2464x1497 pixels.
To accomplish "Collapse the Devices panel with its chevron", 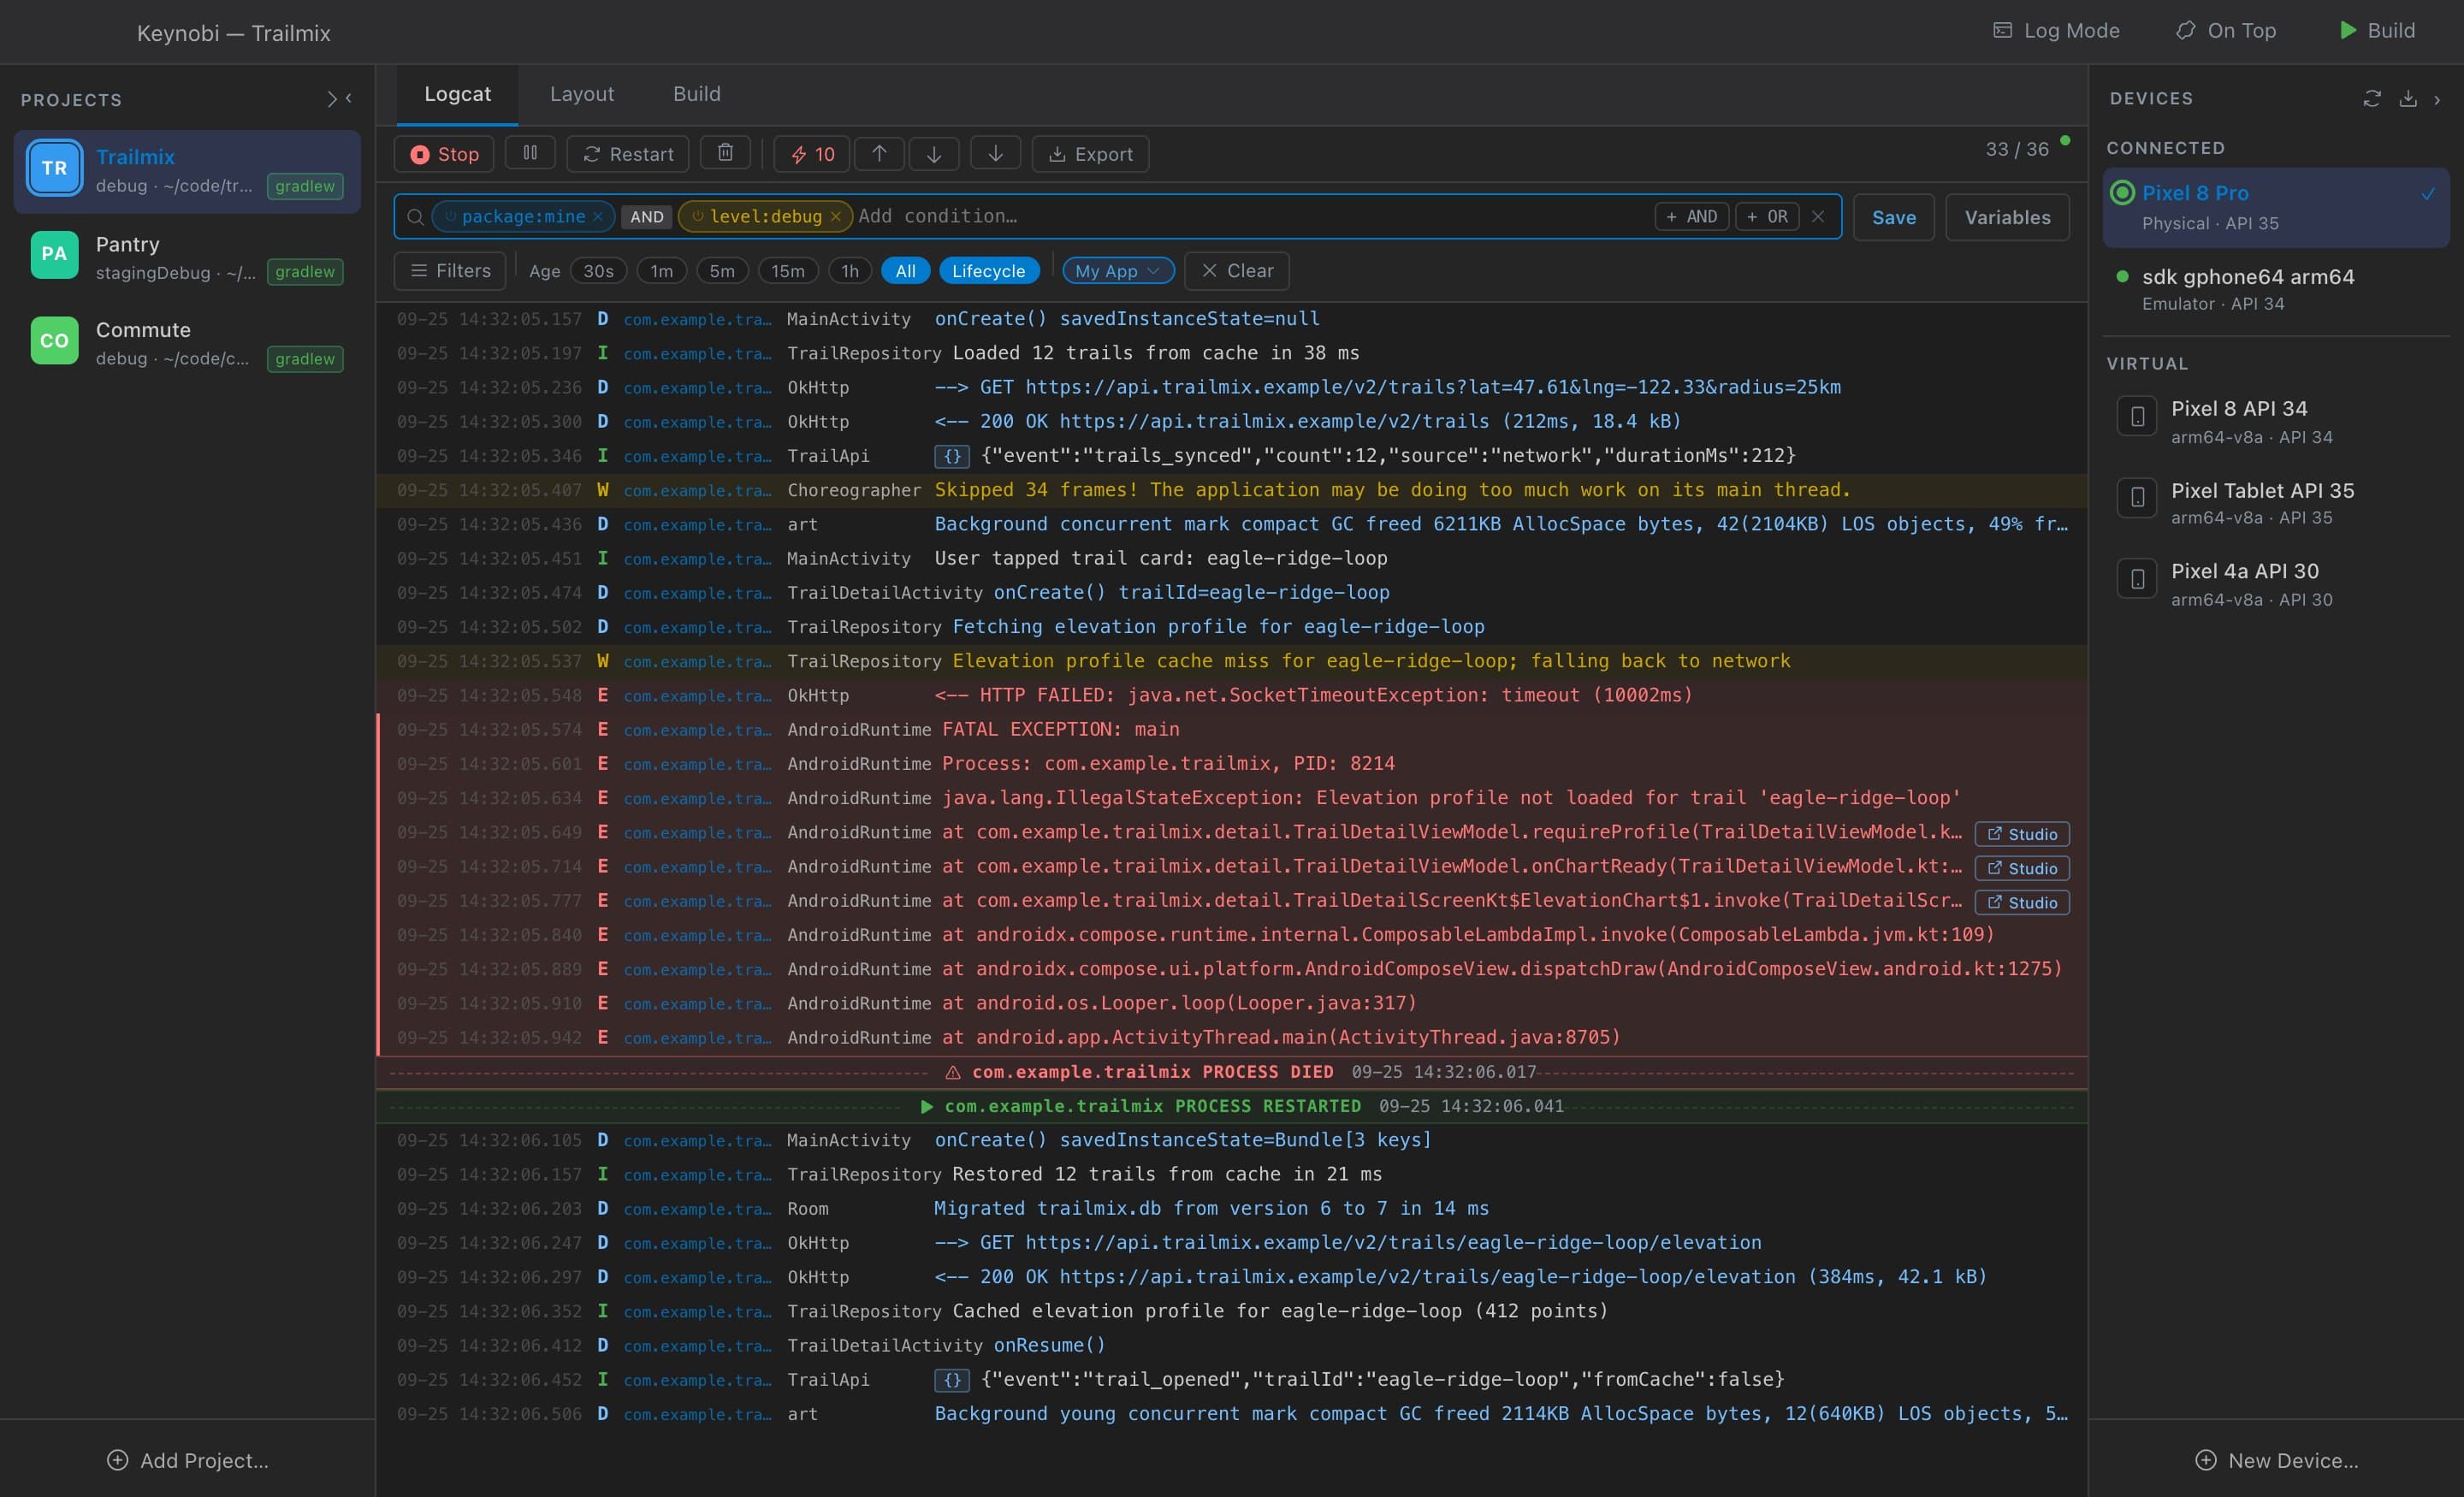I will point(2437,99).
